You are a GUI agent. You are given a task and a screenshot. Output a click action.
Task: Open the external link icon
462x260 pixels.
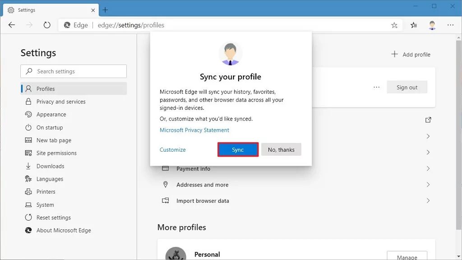(428, 120)
